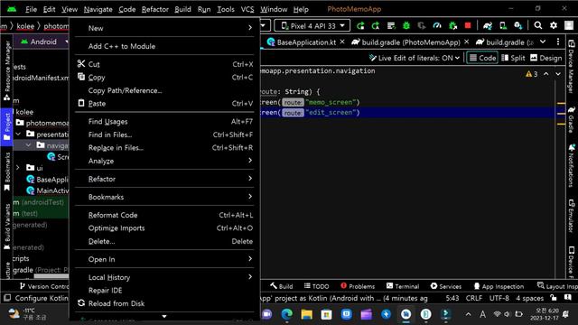Toggle the Project tool window
Image resolution: width=578 pixels, height=325 pixels.
point(7,126)
